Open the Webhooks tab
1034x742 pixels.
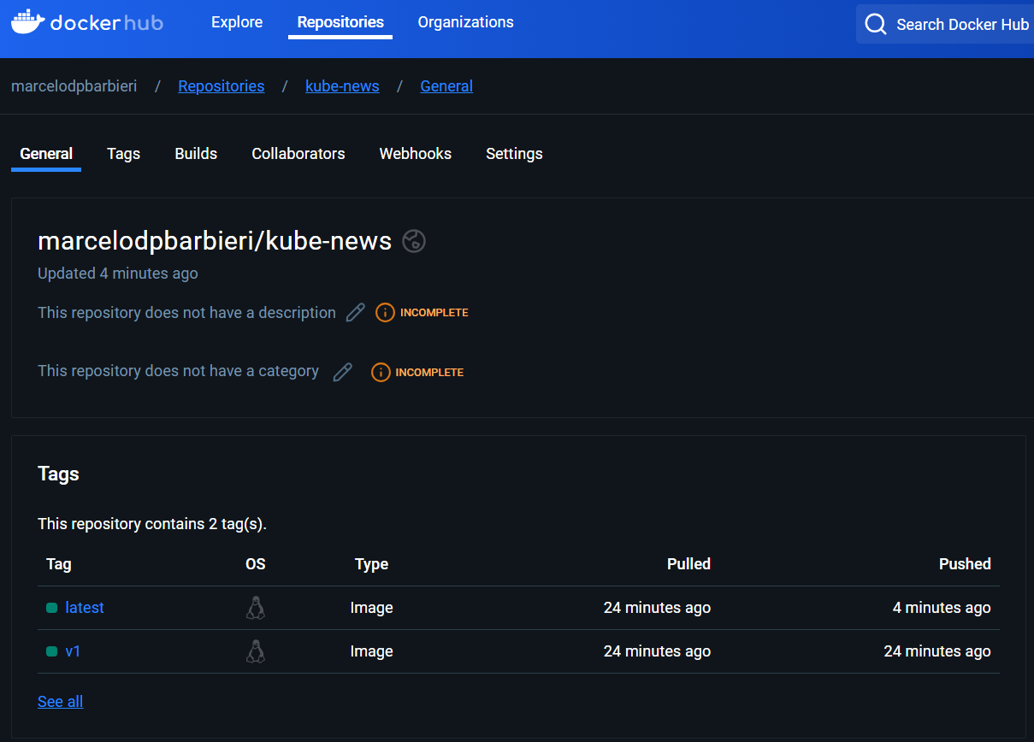coord(415,154)
